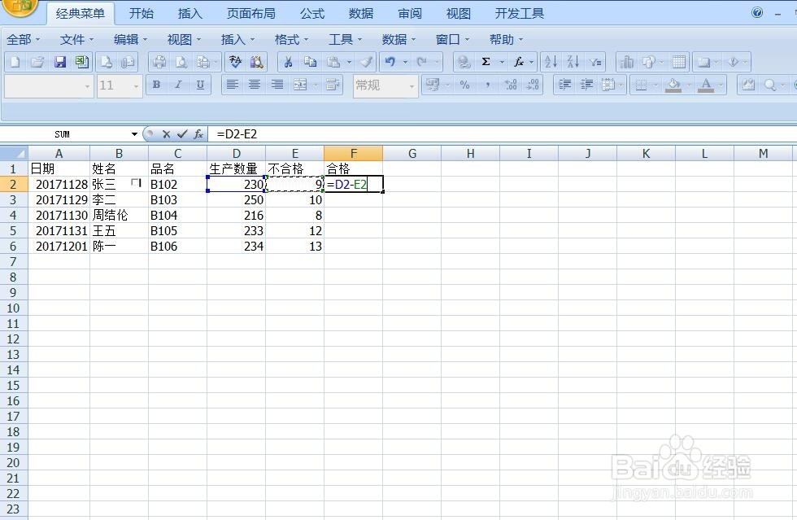
Task: Toggle italic formatting
Action: 176,85
